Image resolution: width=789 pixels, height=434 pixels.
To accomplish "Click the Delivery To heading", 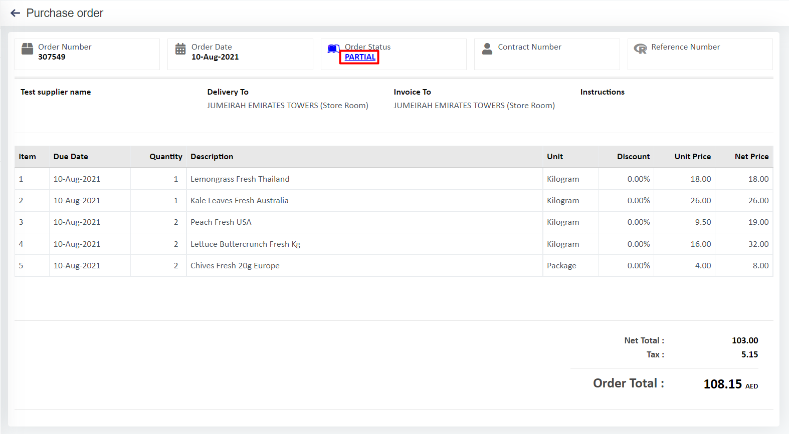I will point(228,92).
